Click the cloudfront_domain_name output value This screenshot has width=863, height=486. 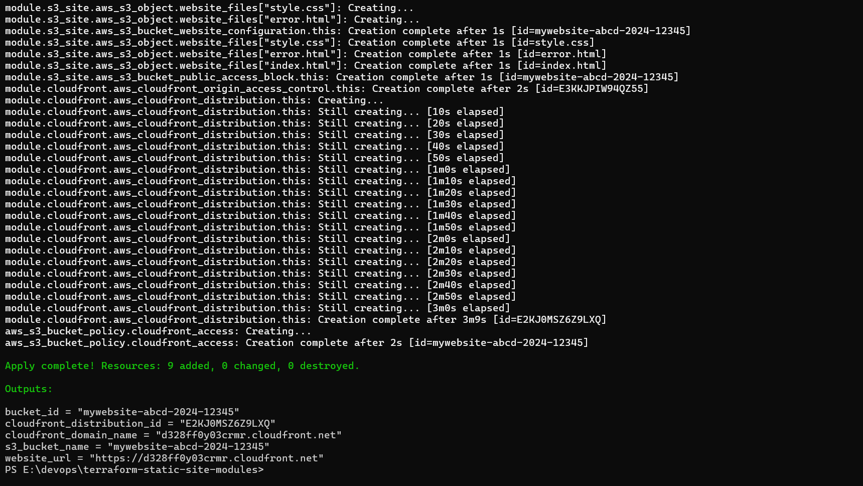pyautogui.click(x=248, y=435)
